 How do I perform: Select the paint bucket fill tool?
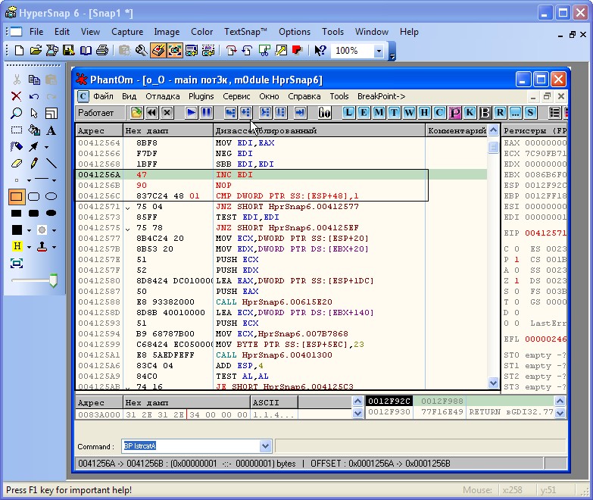[x=34, y=130]
